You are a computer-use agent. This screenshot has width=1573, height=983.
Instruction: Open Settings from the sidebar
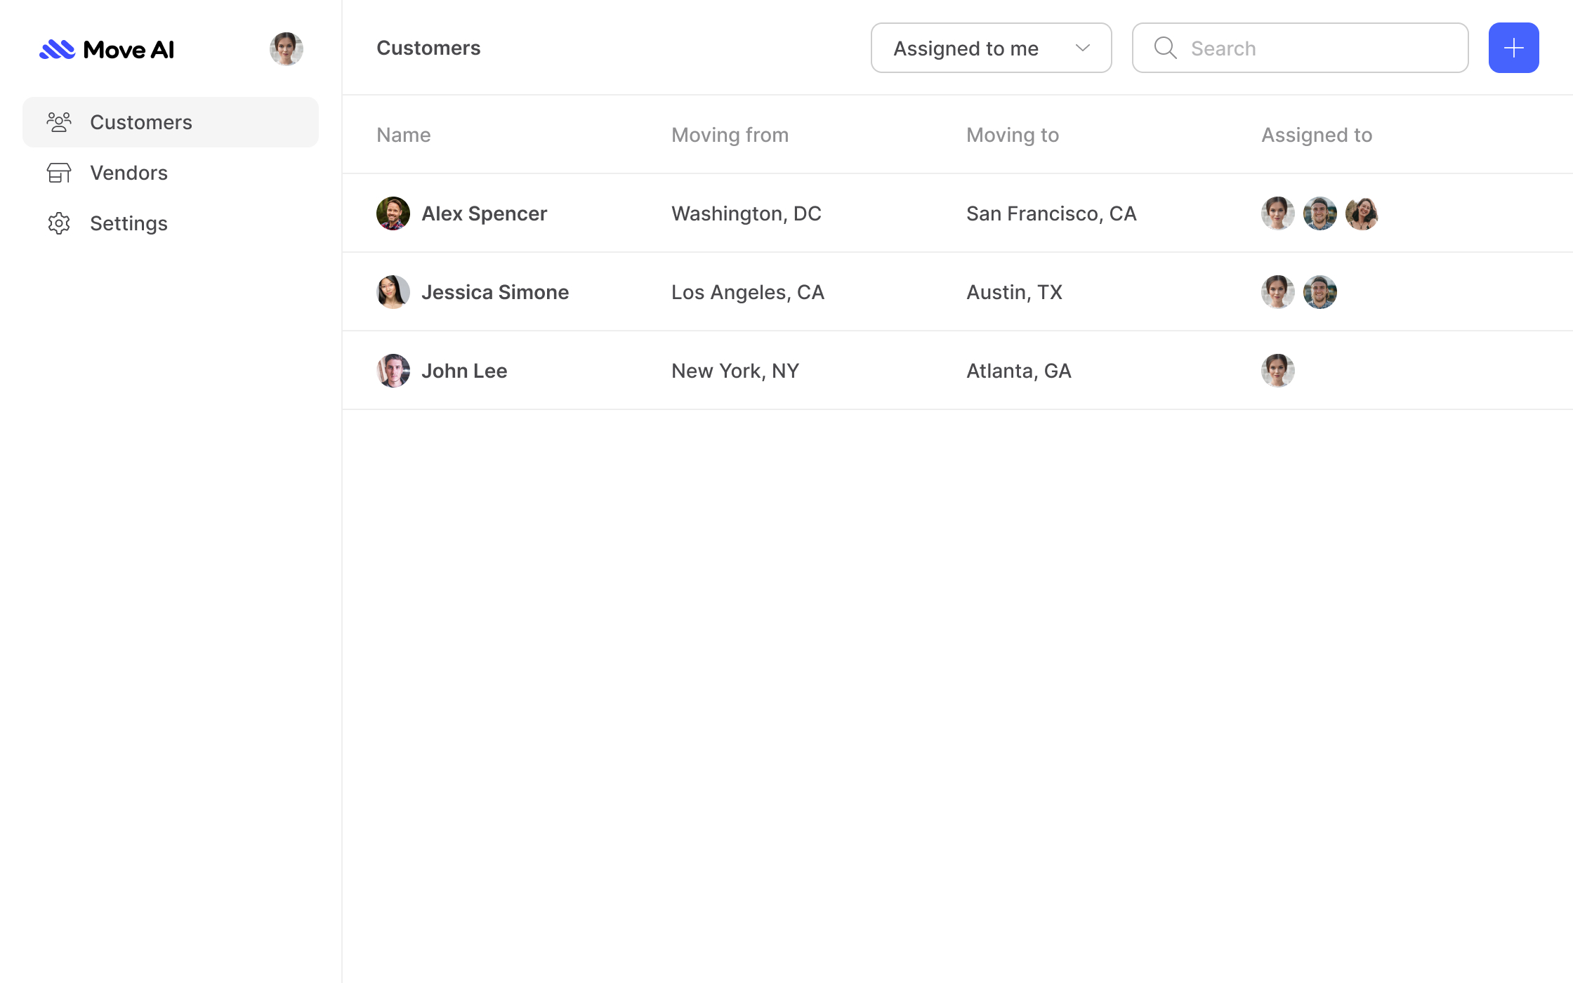coord(129,223)
